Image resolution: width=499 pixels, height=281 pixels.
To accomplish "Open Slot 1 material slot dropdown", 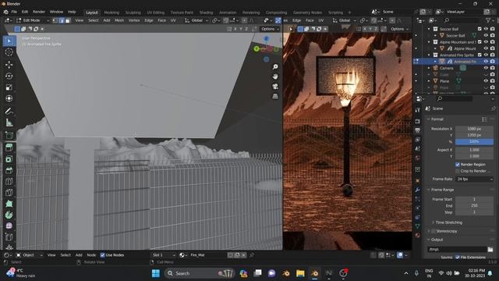I will (164, 255).
